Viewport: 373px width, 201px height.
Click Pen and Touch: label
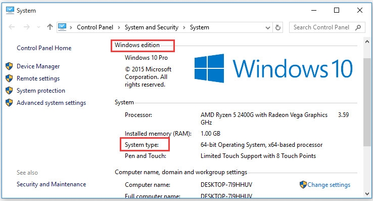pyautogui.click(x=146, y=156)
